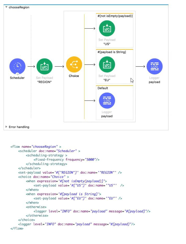This screenshot has width=186, height=244.
Task: Collapse the chooseRegion flow triangle
Action: 7,7
